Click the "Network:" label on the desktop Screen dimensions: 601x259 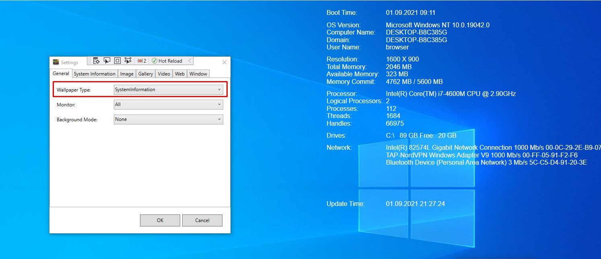click(x=339, y=147)
